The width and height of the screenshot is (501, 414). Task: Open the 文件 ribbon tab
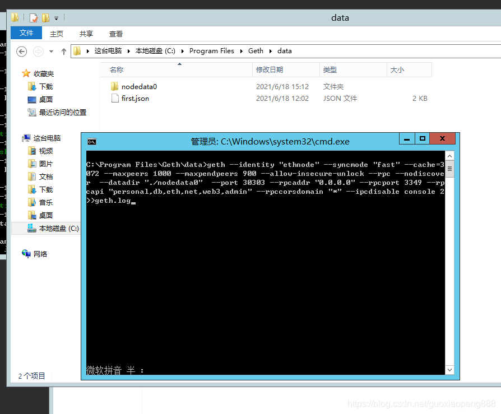(26, 33)
